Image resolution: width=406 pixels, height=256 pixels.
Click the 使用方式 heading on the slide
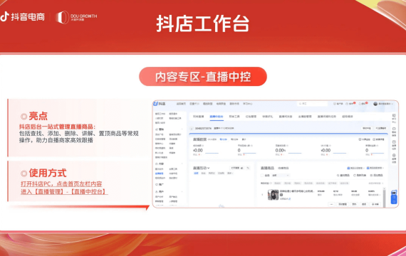pos(48,173)
